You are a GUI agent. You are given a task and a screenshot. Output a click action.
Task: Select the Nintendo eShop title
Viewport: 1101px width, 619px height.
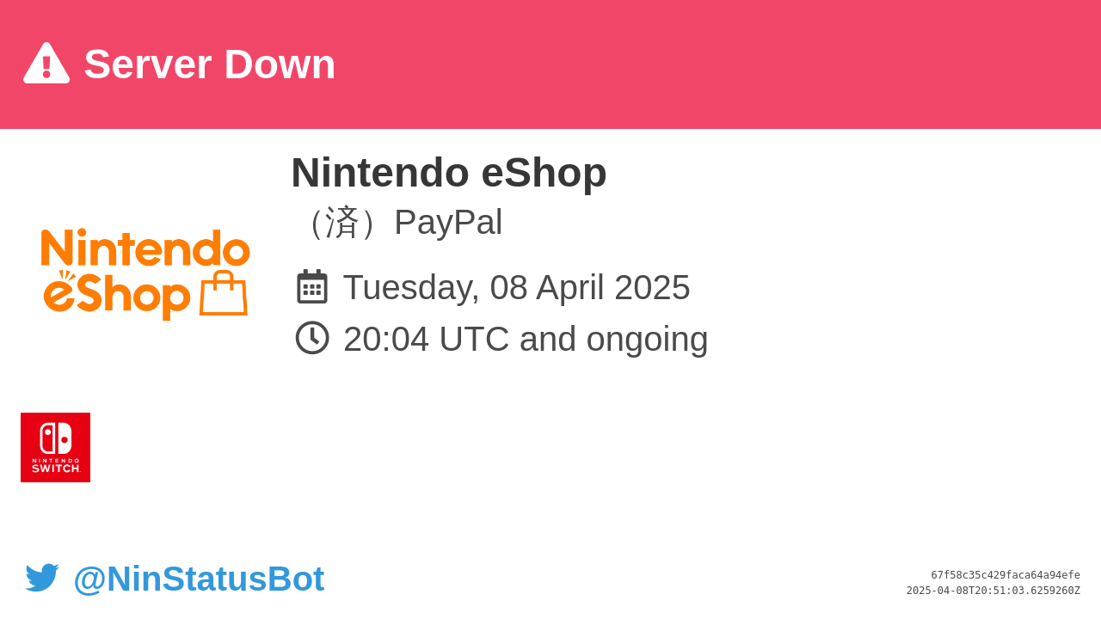(449, 172)
